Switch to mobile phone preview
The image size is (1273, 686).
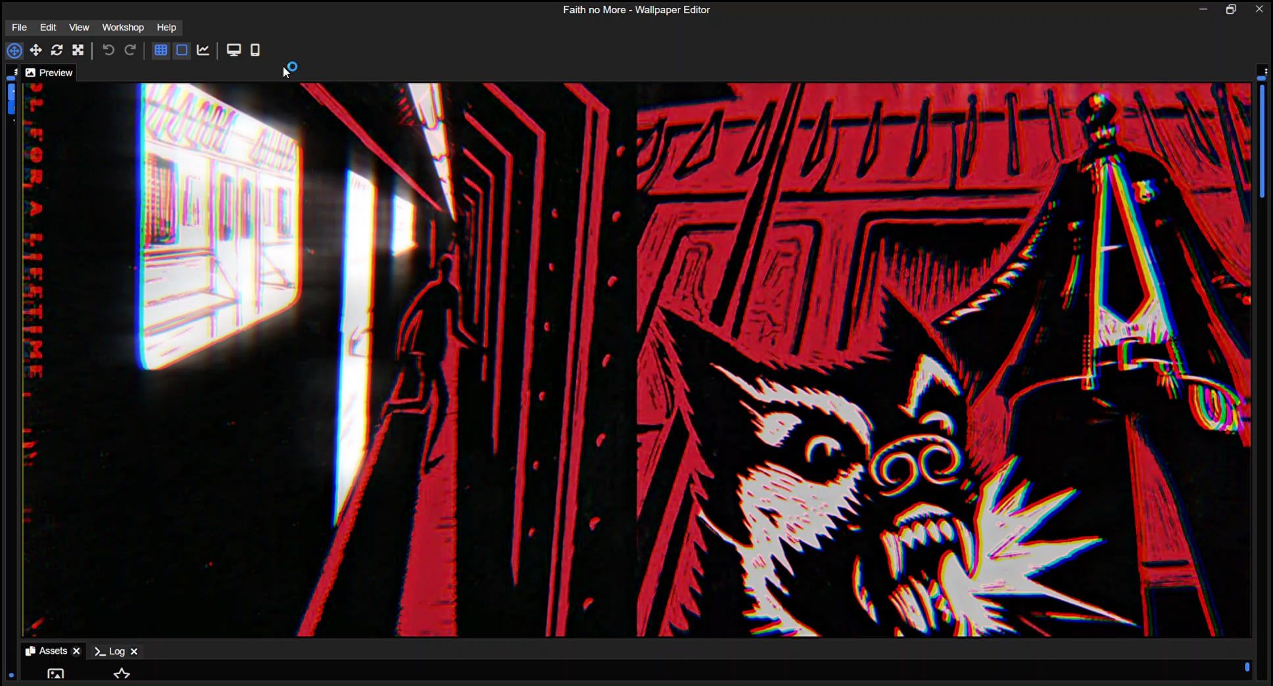(x=255, y=50)
